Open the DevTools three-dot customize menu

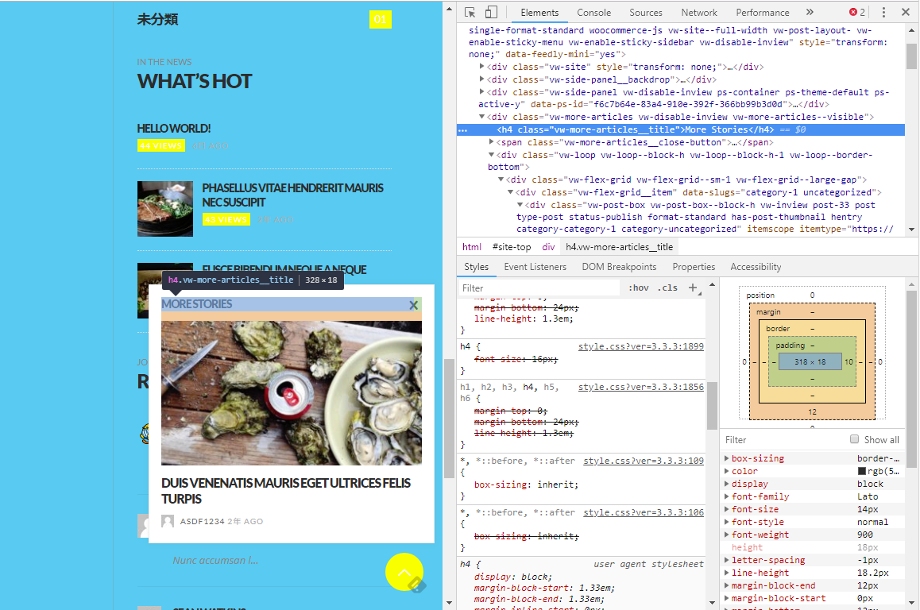[x=884, y=13]
